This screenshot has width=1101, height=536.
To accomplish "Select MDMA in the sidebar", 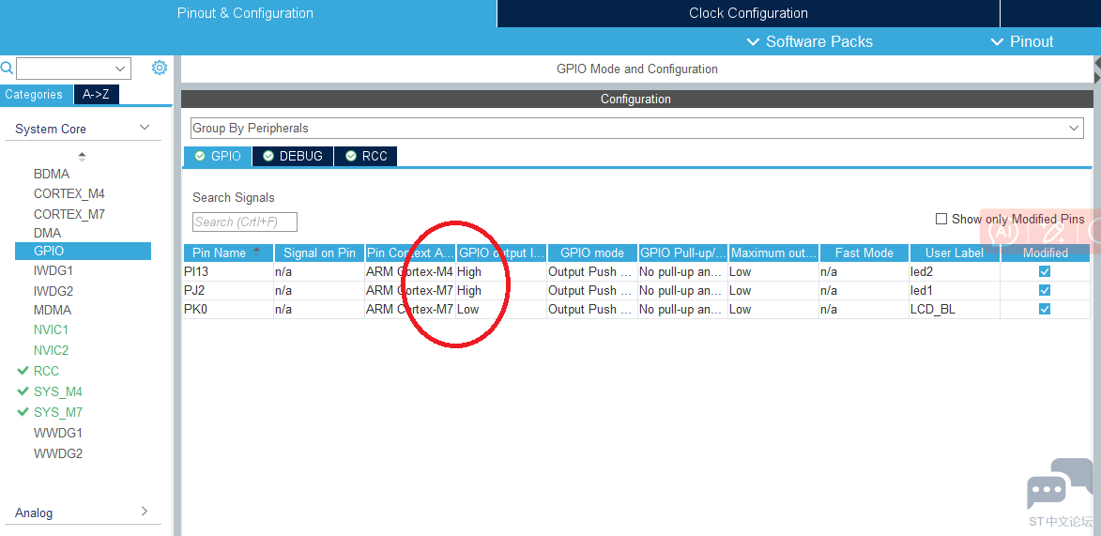I will pyautogui.click(x=53, y=310).
